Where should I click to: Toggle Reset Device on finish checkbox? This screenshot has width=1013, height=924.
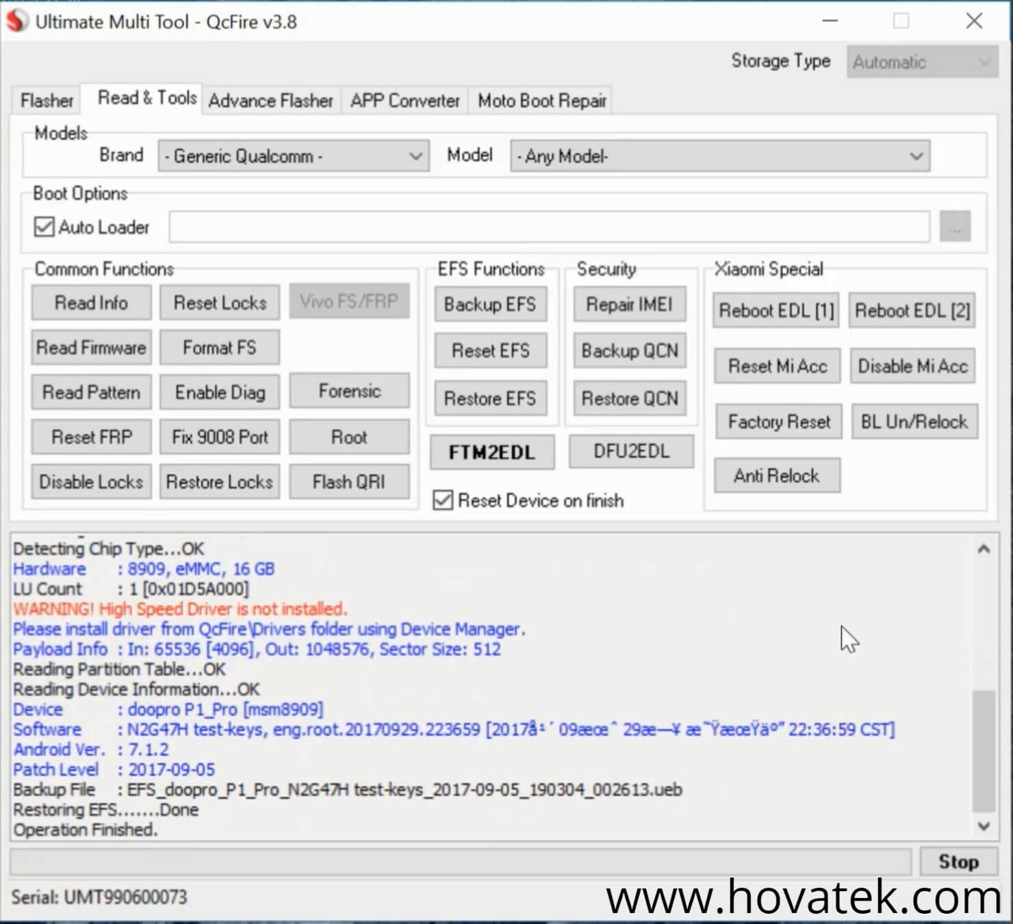pyautogui.click(x=443, y=501)
